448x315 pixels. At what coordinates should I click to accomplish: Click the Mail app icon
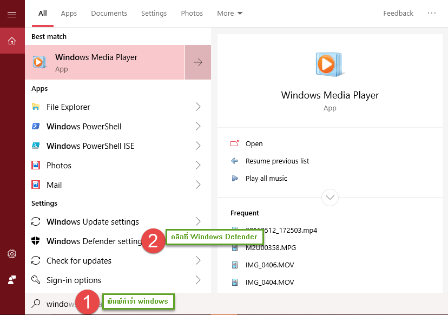(36, 185)
